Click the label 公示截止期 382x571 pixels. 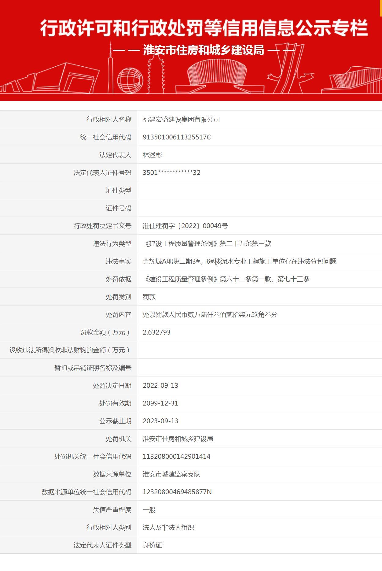[115, 421]
